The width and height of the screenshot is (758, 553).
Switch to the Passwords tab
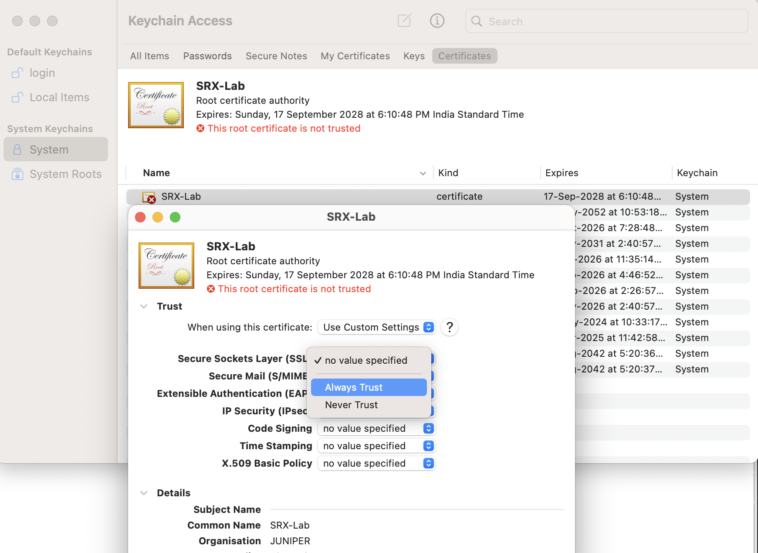coord(207,56)
